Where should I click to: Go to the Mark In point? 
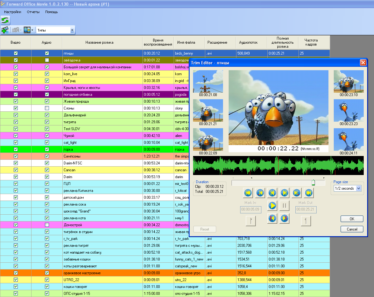pyautogui.click(x=272, y=219)
